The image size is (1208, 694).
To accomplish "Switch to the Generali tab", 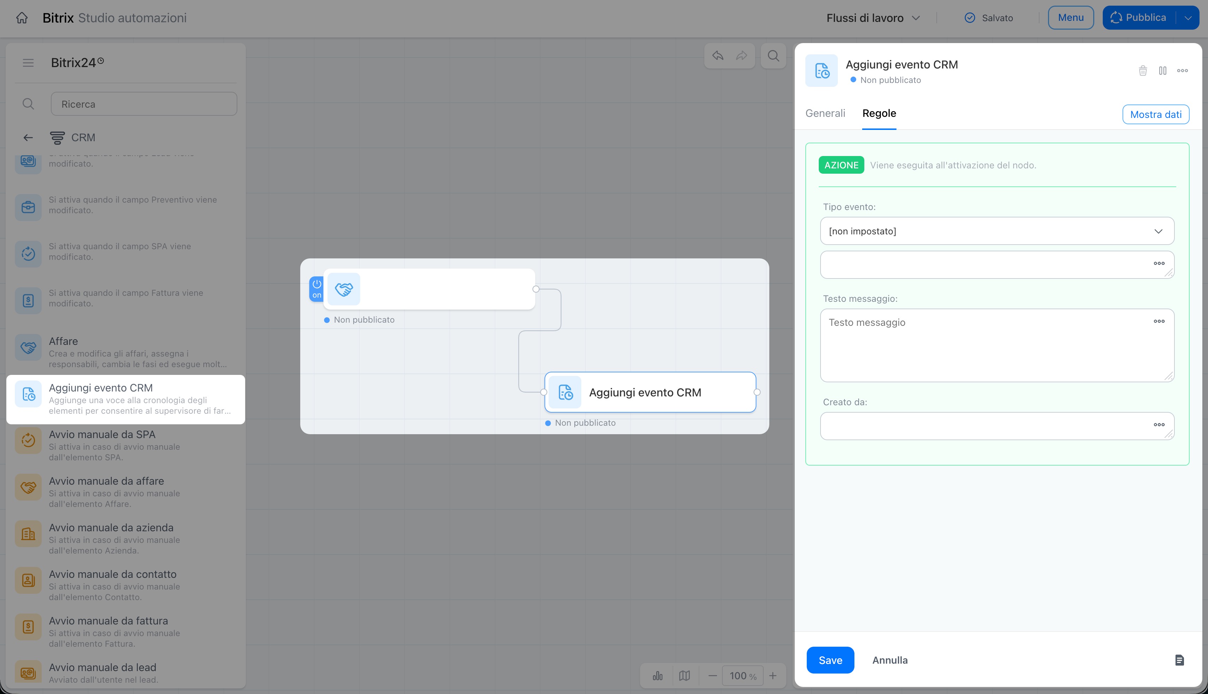I will pyautogui.click(x=825, y=113).
